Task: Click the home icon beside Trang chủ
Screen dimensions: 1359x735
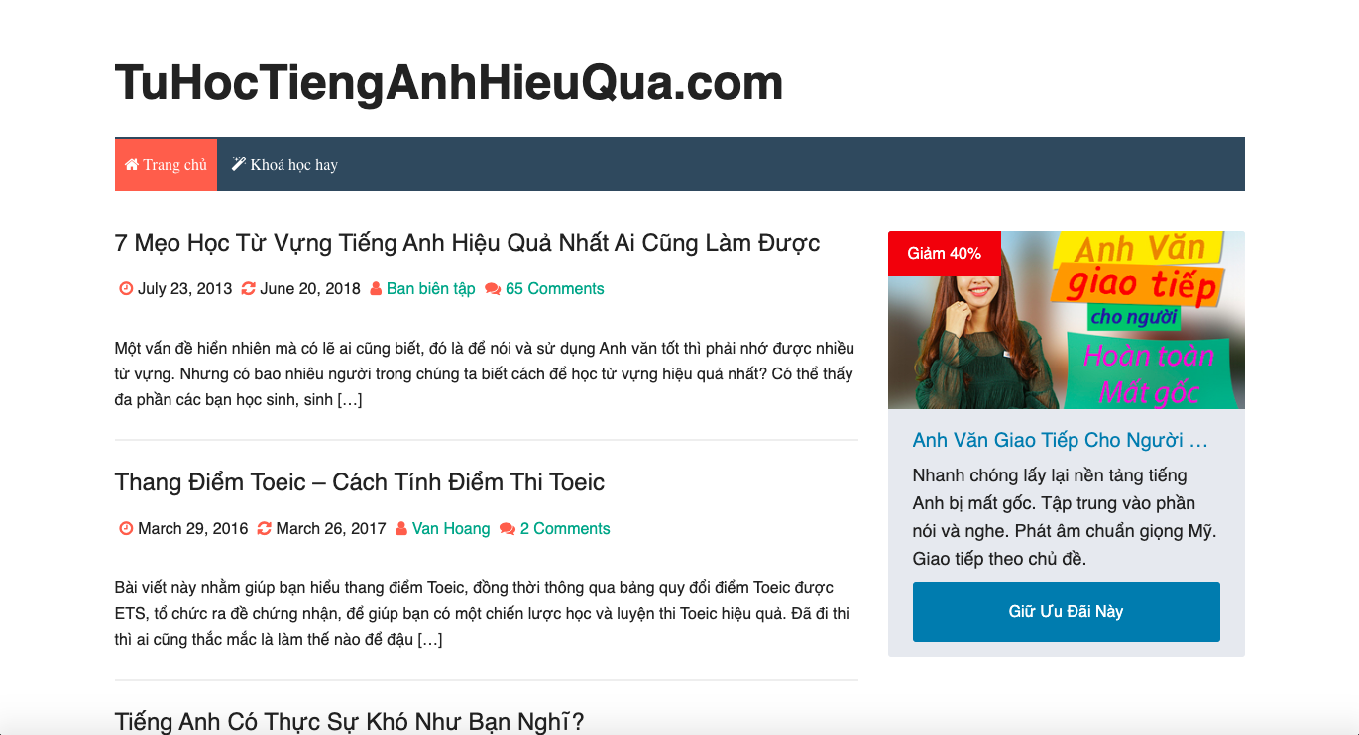Action: 131,164
